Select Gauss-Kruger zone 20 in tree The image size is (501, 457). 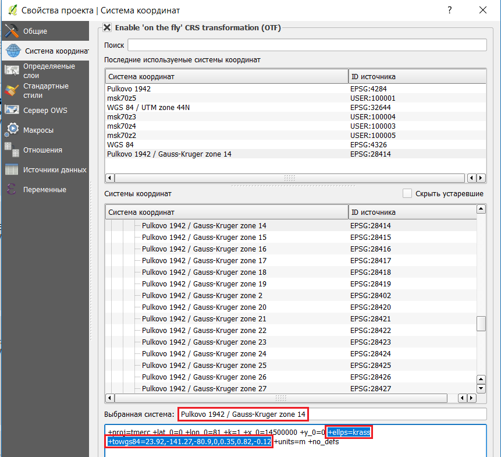point(291,307)
